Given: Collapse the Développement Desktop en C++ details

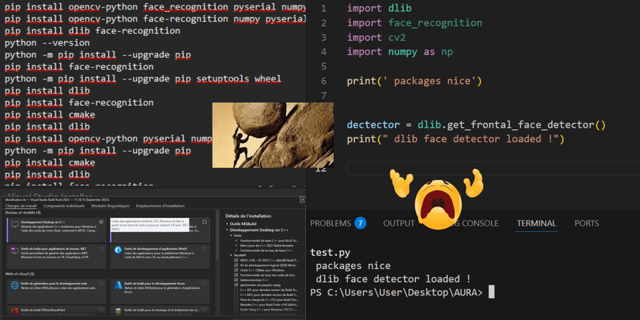Looking at the screenshot, I should click(227, 230).
